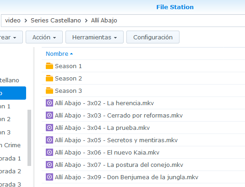Click video icon for 3x02 La herencia.mkv
This screenshot has width=245, height=187.
(49, 103)
